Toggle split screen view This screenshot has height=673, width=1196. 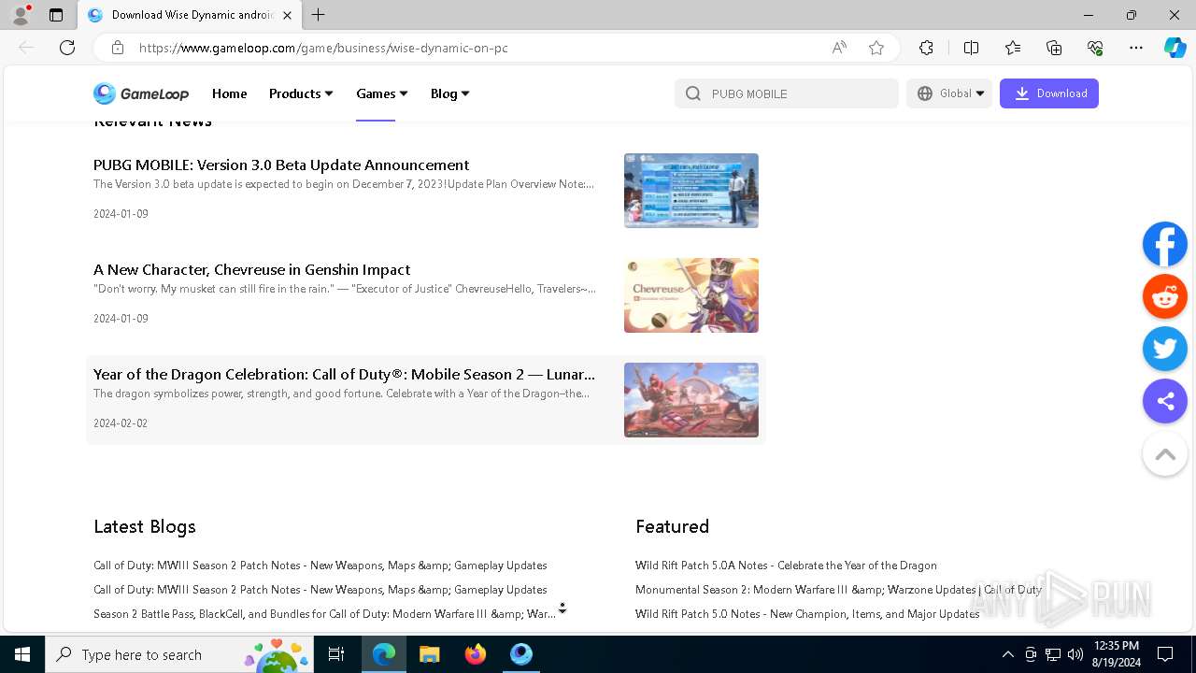pos(971,48)
